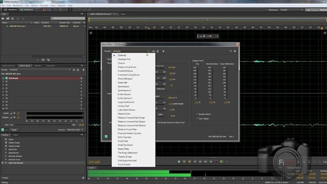The width and height of the screenshot is (327, 184).
Task: Click channel map icon in Full Reverb dialog
Action: (x=230, y=51)
